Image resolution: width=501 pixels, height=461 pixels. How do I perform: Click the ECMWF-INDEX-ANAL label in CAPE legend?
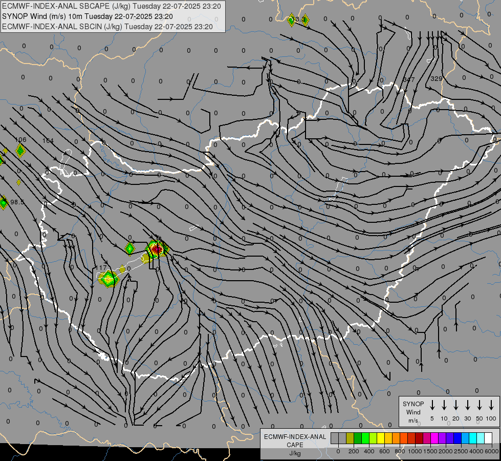[295, 437]
